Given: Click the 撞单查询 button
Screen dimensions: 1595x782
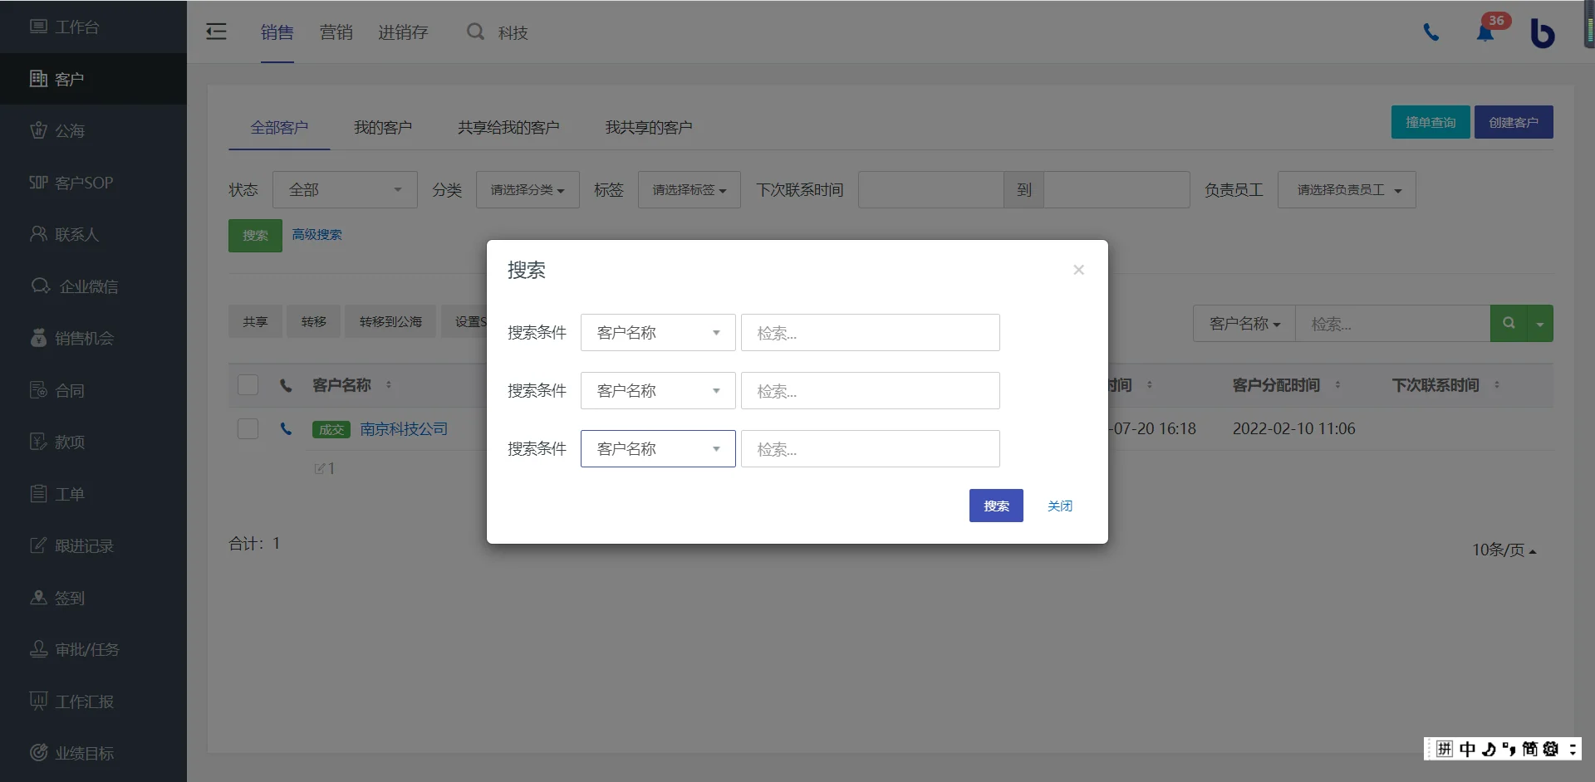Looking at the screenshot, I should point(1431,122).
